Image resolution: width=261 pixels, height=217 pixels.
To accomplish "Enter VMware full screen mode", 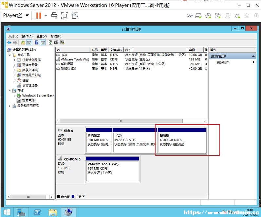I will 65,16.
